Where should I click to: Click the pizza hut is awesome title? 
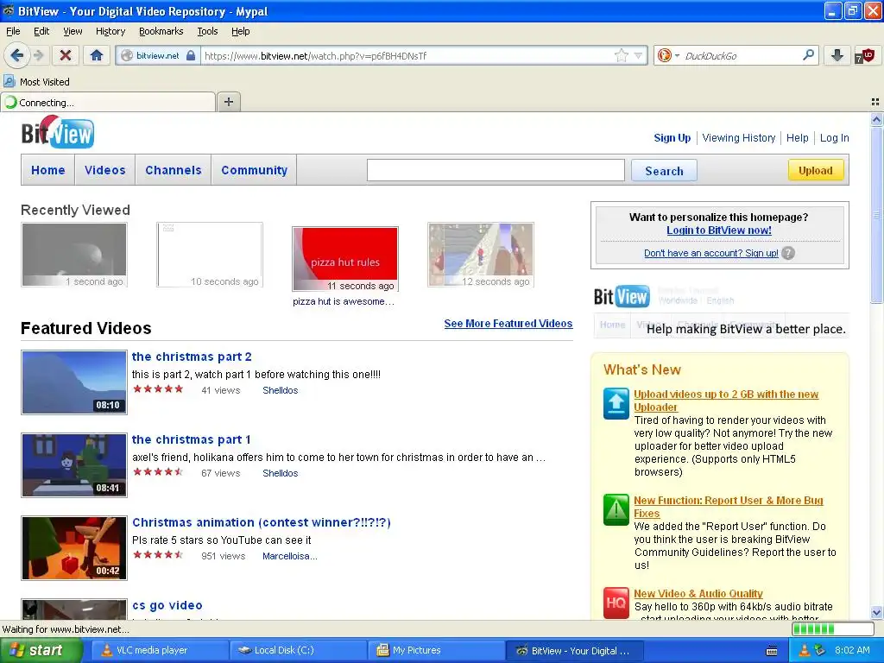344,301
